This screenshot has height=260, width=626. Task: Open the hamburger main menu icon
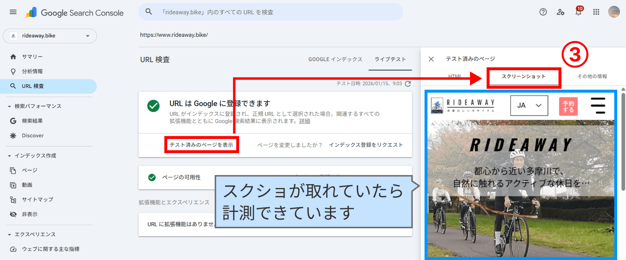coord(13,12)
